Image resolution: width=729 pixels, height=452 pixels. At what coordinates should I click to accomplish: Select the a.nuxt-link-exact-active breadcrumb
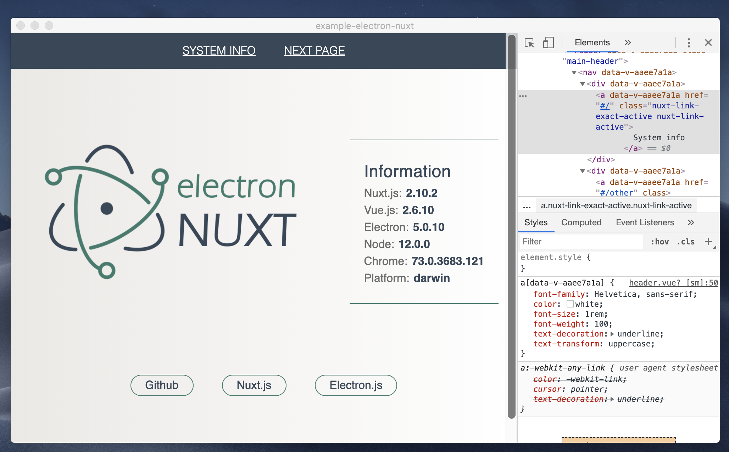[x=616, y=205]
